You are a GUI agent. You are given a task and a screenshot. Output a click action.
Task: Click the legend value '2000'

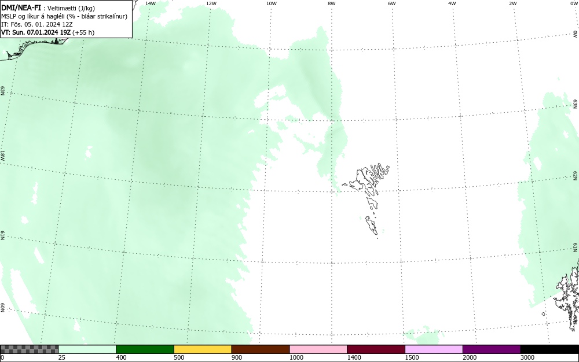pos(470,357)
